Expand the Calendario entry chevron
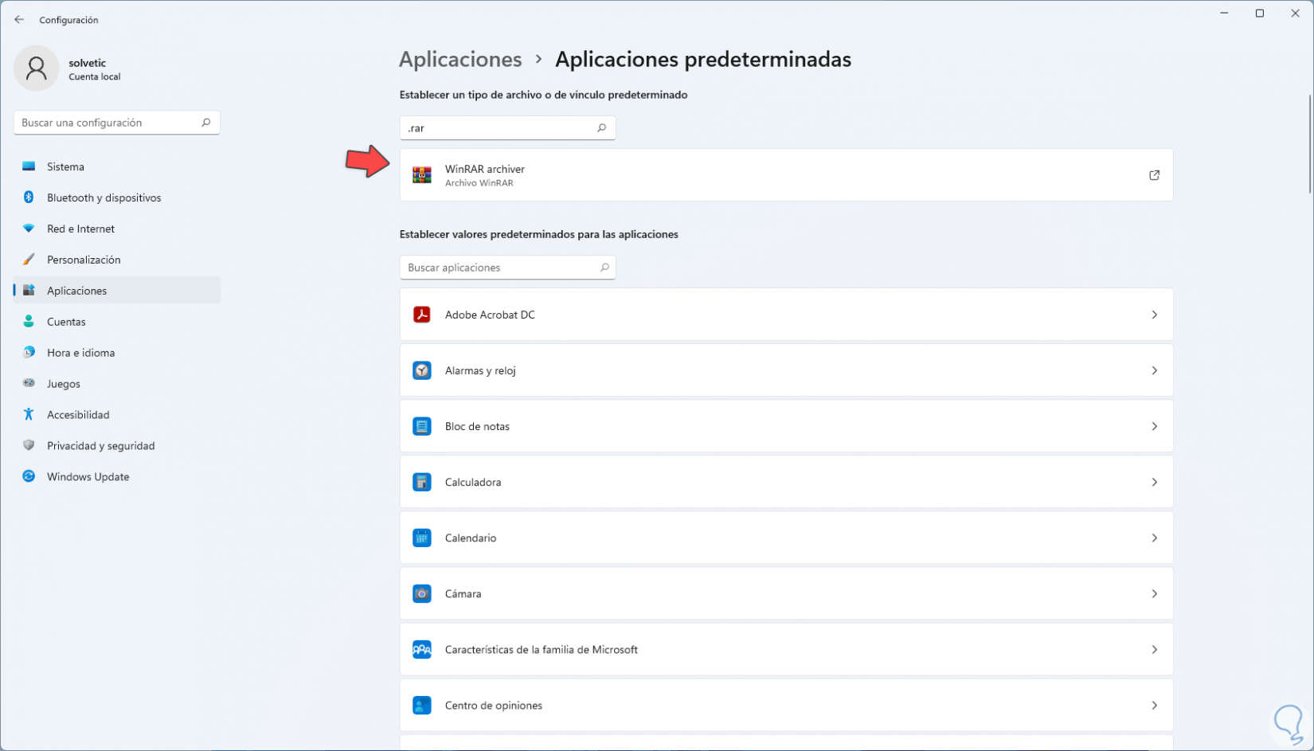Image resolution: width=1314 pixels, height=751 pixels. click(x=1154, y=538)
